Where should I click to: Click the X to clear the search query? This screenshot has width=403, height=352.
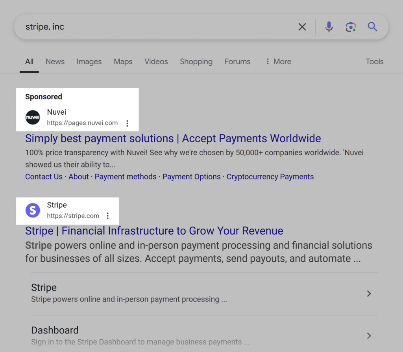pyautogui.click(x=302, y=27)
